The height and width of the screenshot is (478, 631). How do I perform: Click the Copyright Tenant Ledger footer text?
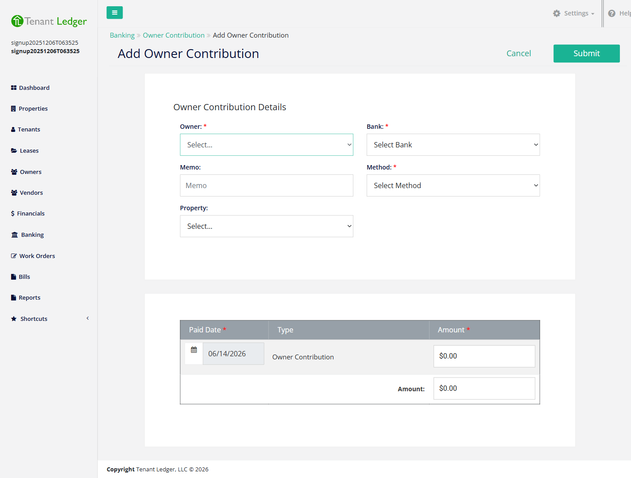click(x=158, y=469)
